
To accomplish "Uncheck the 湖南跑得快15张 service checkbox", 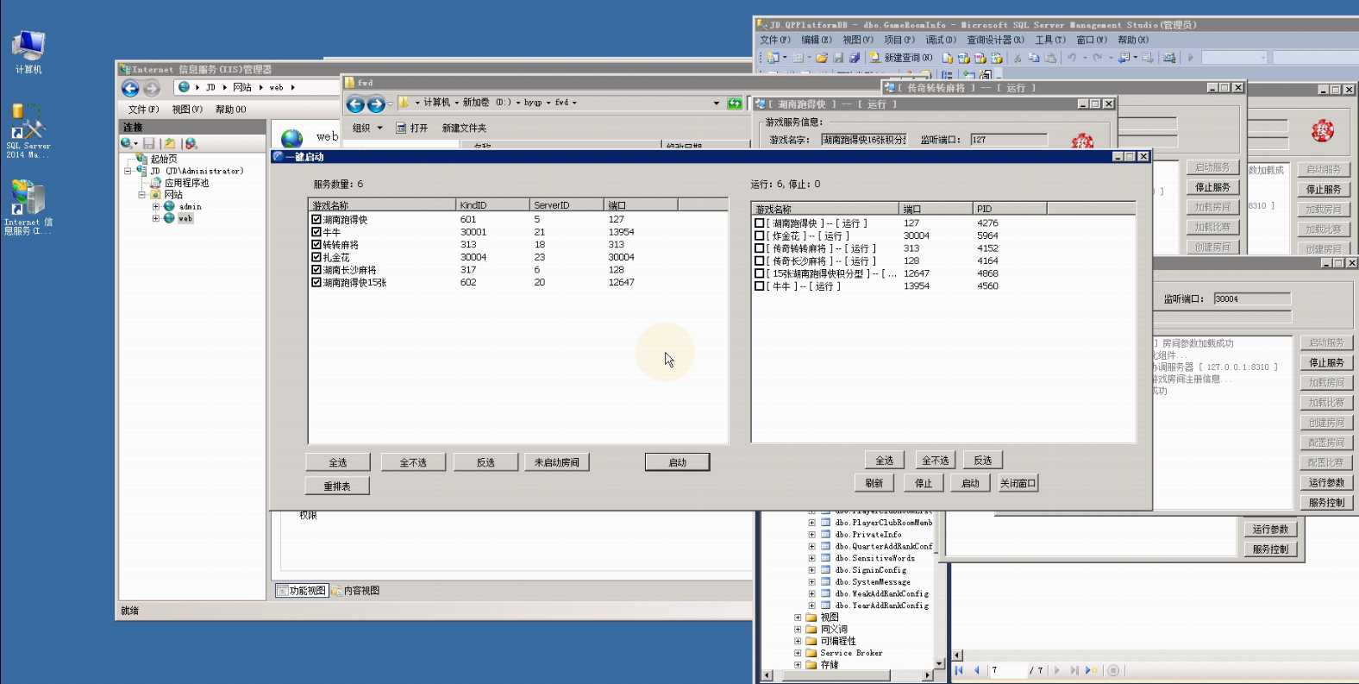I will click(x=316, y=282).
